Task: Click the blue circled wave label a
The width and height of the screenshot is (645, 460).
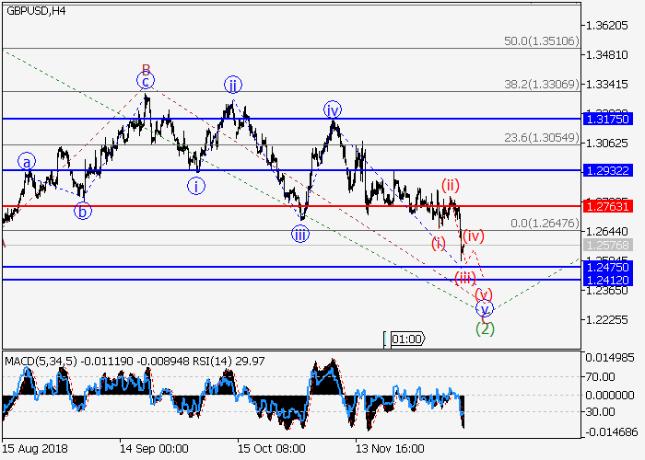Action: [27, 162]
